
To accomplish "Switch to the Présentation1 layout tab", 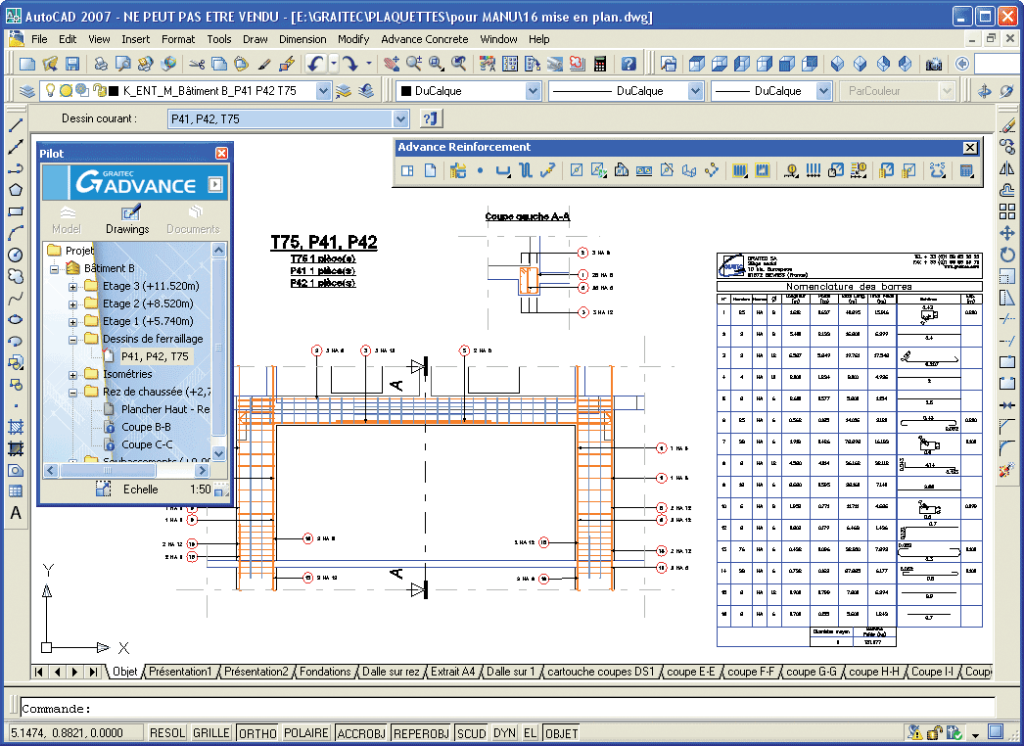I will coord(180,672).
